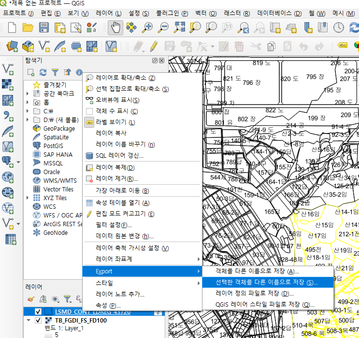Select QGIS 레이어 스타일 파일로 저장
The image size is (359, 338).
[x=268, y=304]
